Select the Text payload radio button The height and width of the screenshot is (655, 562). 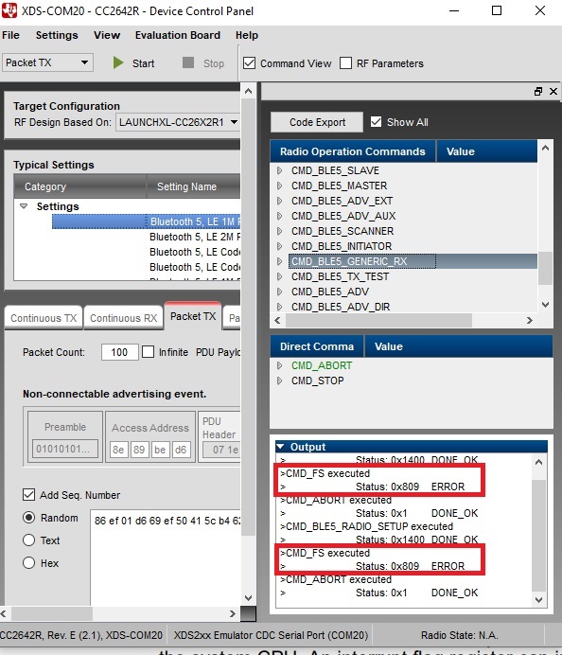pyautogui.click(x=28, y=540)
